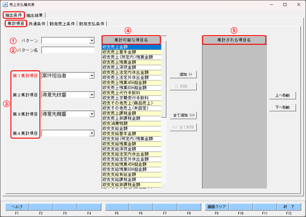The height and width of the screenshot is (217, 306).
Task: Open the 共通条件 sub-tab
Action: point(37,24)
